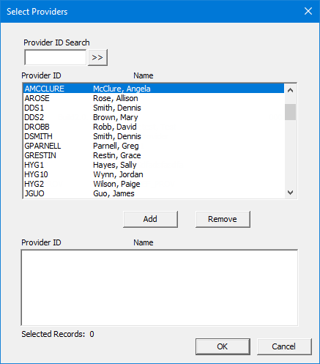Select GRESTIN Restin, Grace
The image size is (320, 364).
[154, 155]
